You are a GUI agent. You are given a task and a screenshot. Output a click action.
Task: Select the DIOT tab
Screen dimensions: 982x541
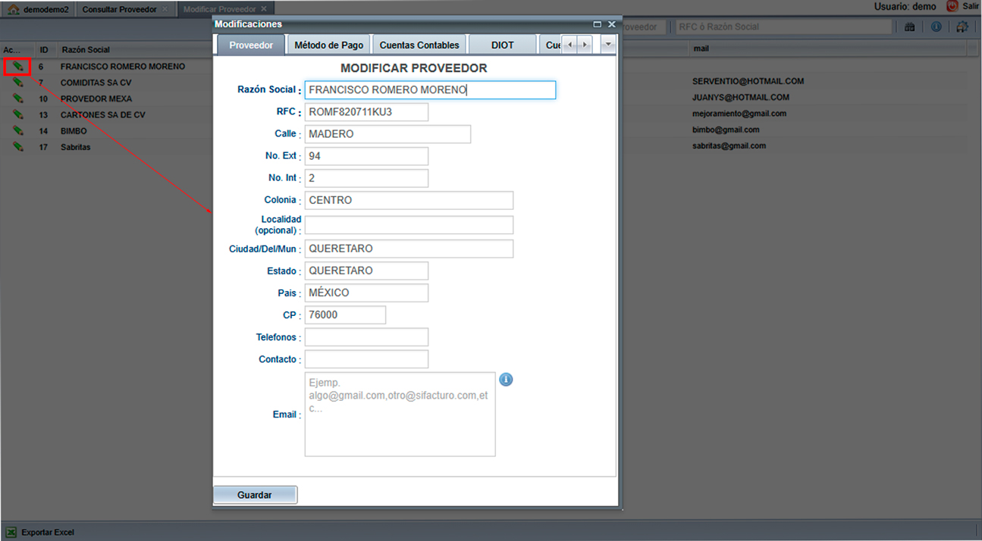502,45
